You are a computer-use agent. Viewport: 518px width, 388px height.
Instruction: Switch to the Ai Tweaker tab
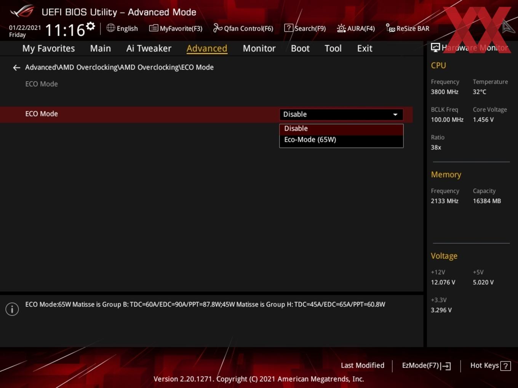(149, 48)
